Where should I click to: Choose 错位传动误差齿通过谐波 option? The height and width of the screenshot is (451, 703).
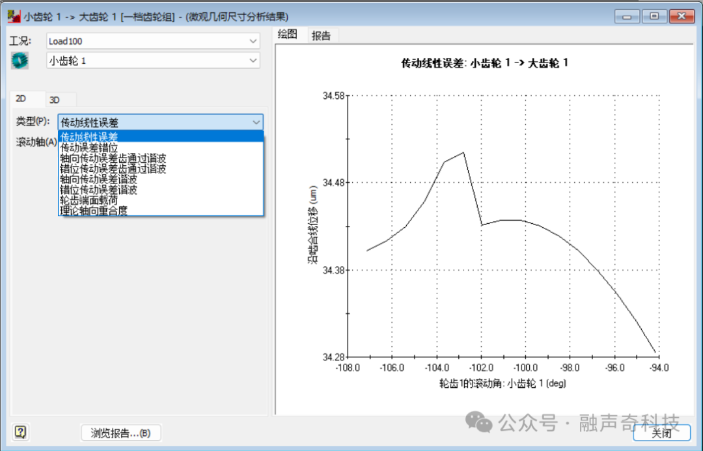161,169
